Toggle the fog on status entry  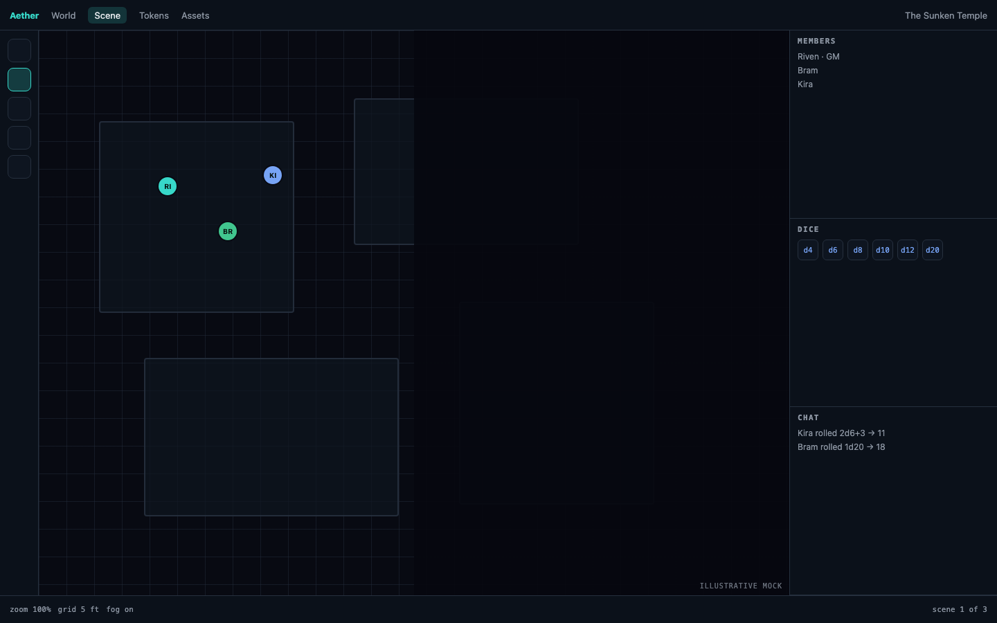pos(120,609)
